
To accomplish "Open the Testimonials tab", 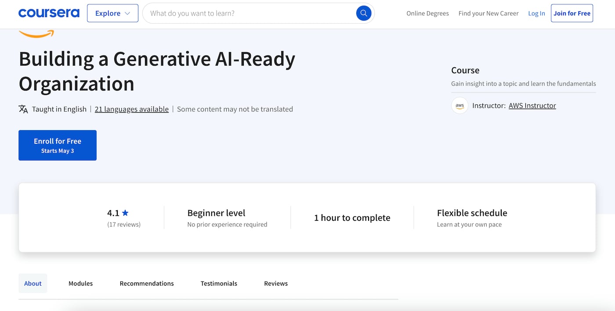I will tap(219, 283).
